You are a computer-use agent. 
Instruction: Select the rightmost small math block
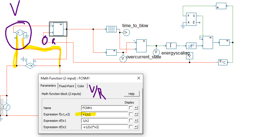pyautogui.click(x=224, y=42)
